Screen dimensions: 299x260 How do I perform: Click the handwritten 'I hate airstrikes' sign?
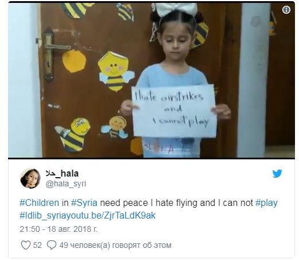[x=174, y=111]
